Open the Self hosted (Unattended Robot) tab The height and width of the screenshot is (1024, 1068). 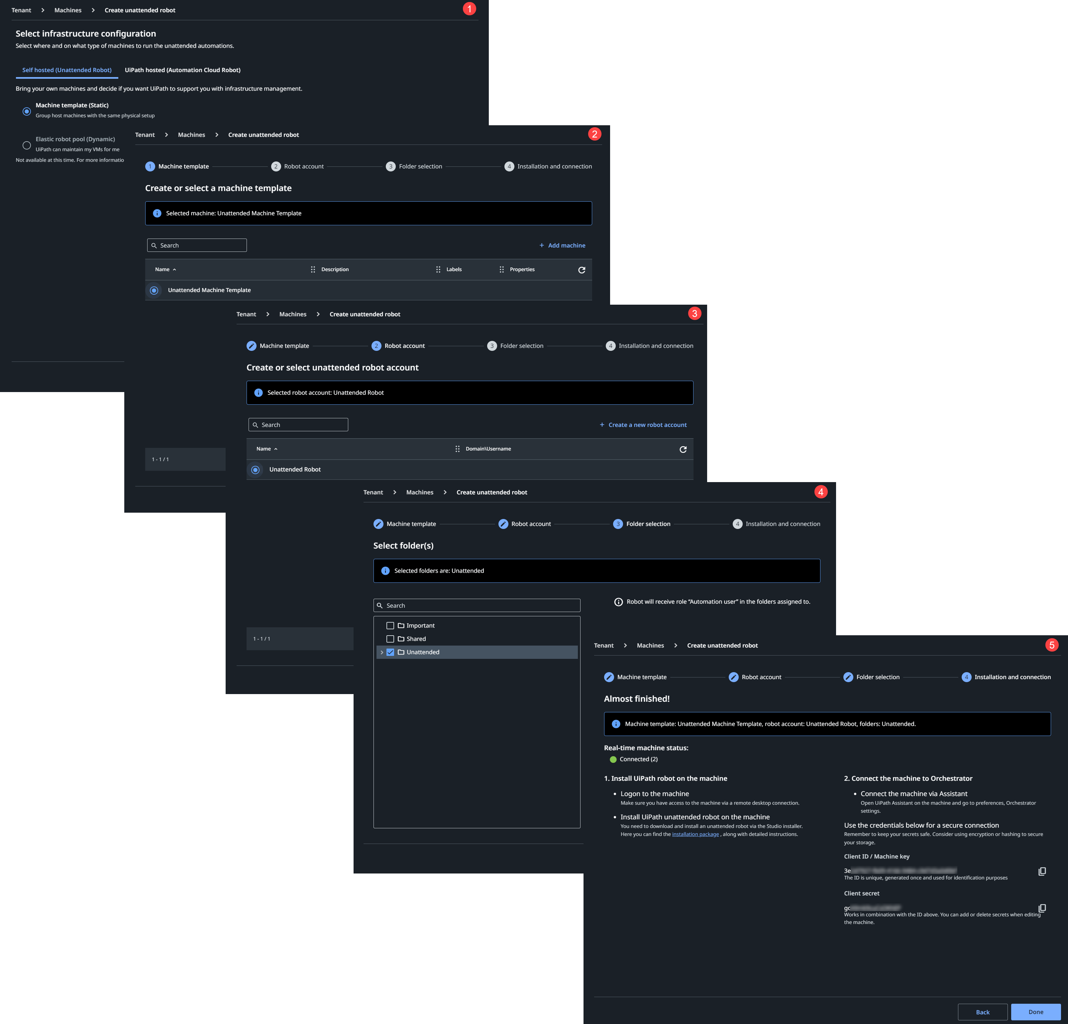tap(66, 70)
